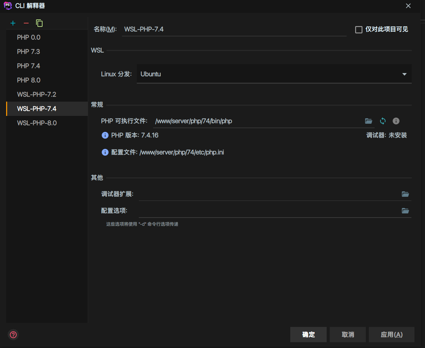Screen dimensions: 425x348
Task: Open the Linux 分发 dropdown
Action: 404,74
